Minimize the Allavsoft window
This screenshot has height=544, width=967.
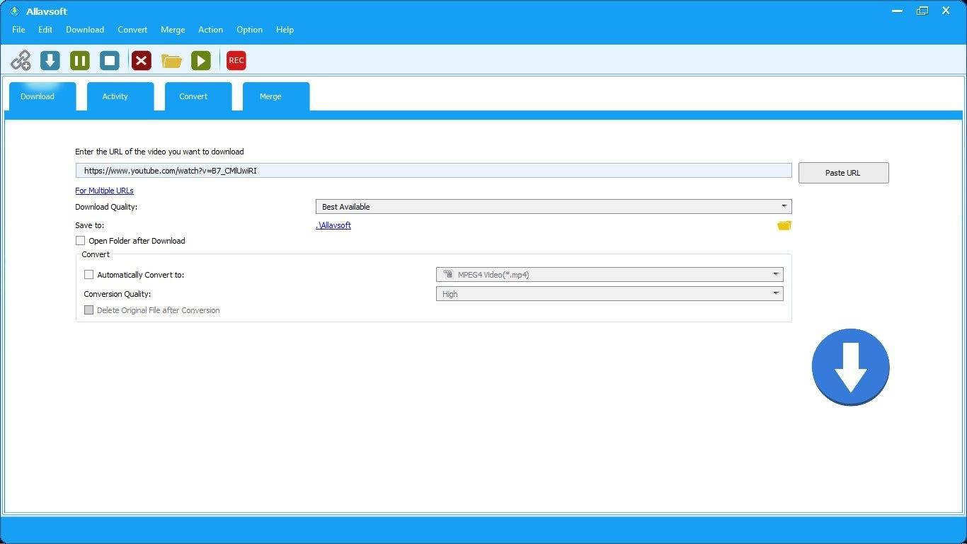click(897, 11)
